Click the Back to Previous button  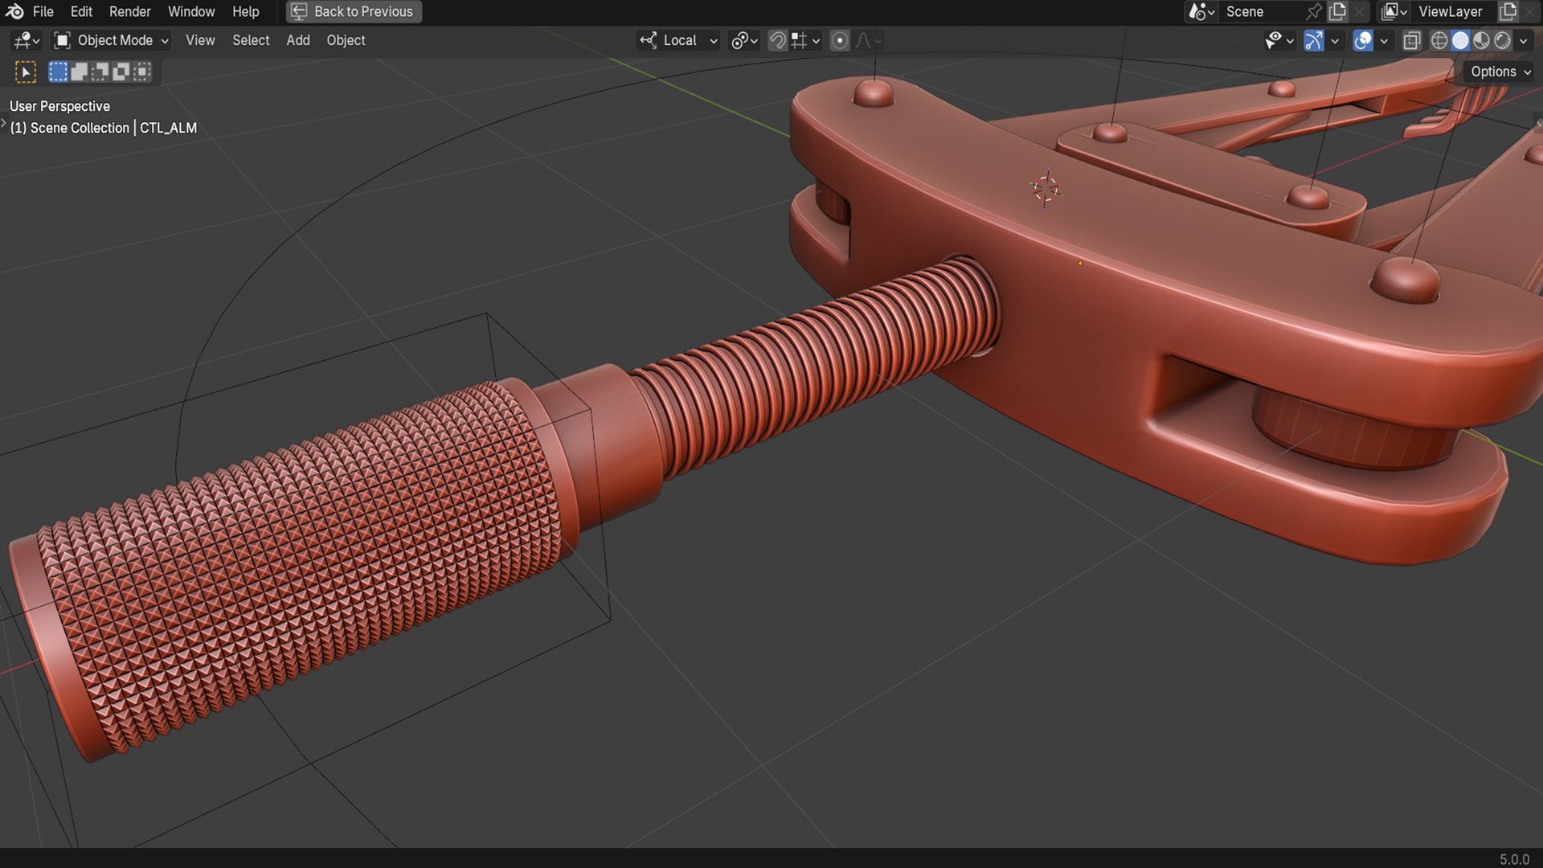click(354, 11)
